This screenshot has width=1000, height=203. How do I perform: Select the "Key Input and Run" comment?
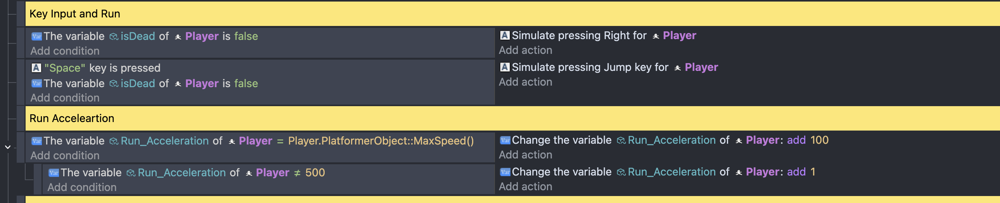(x=75, y=14)
